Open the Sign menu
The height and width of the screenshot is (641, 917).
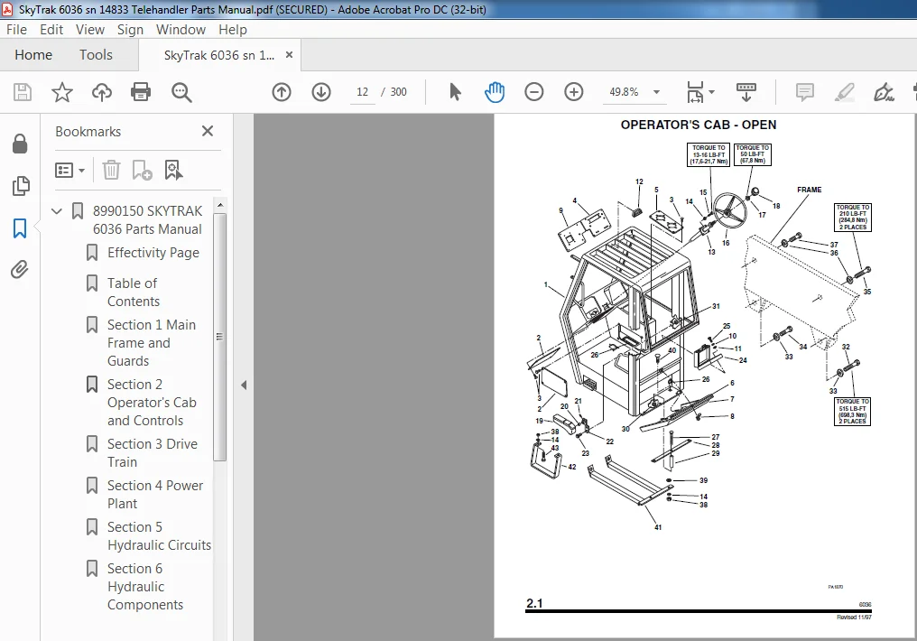(130, 29)
